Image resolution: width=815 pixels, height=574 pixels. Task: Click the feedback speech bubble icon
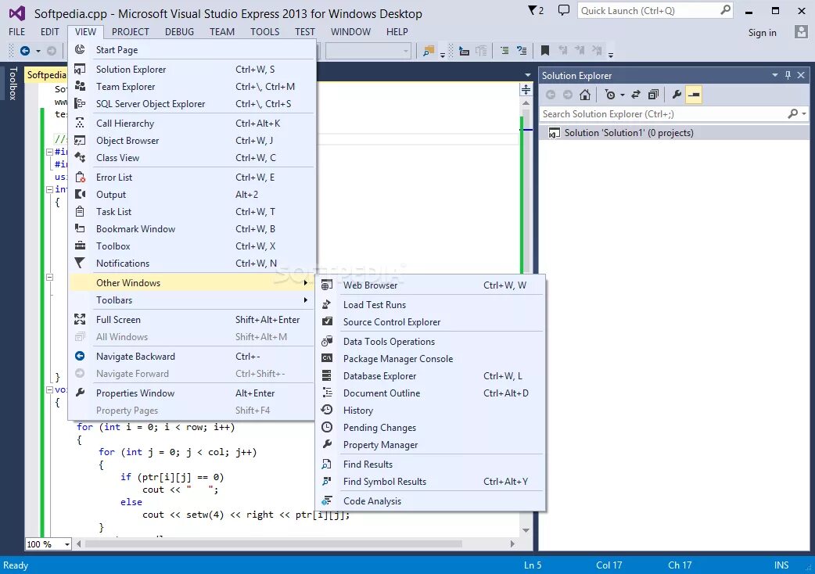coord(563,10)
